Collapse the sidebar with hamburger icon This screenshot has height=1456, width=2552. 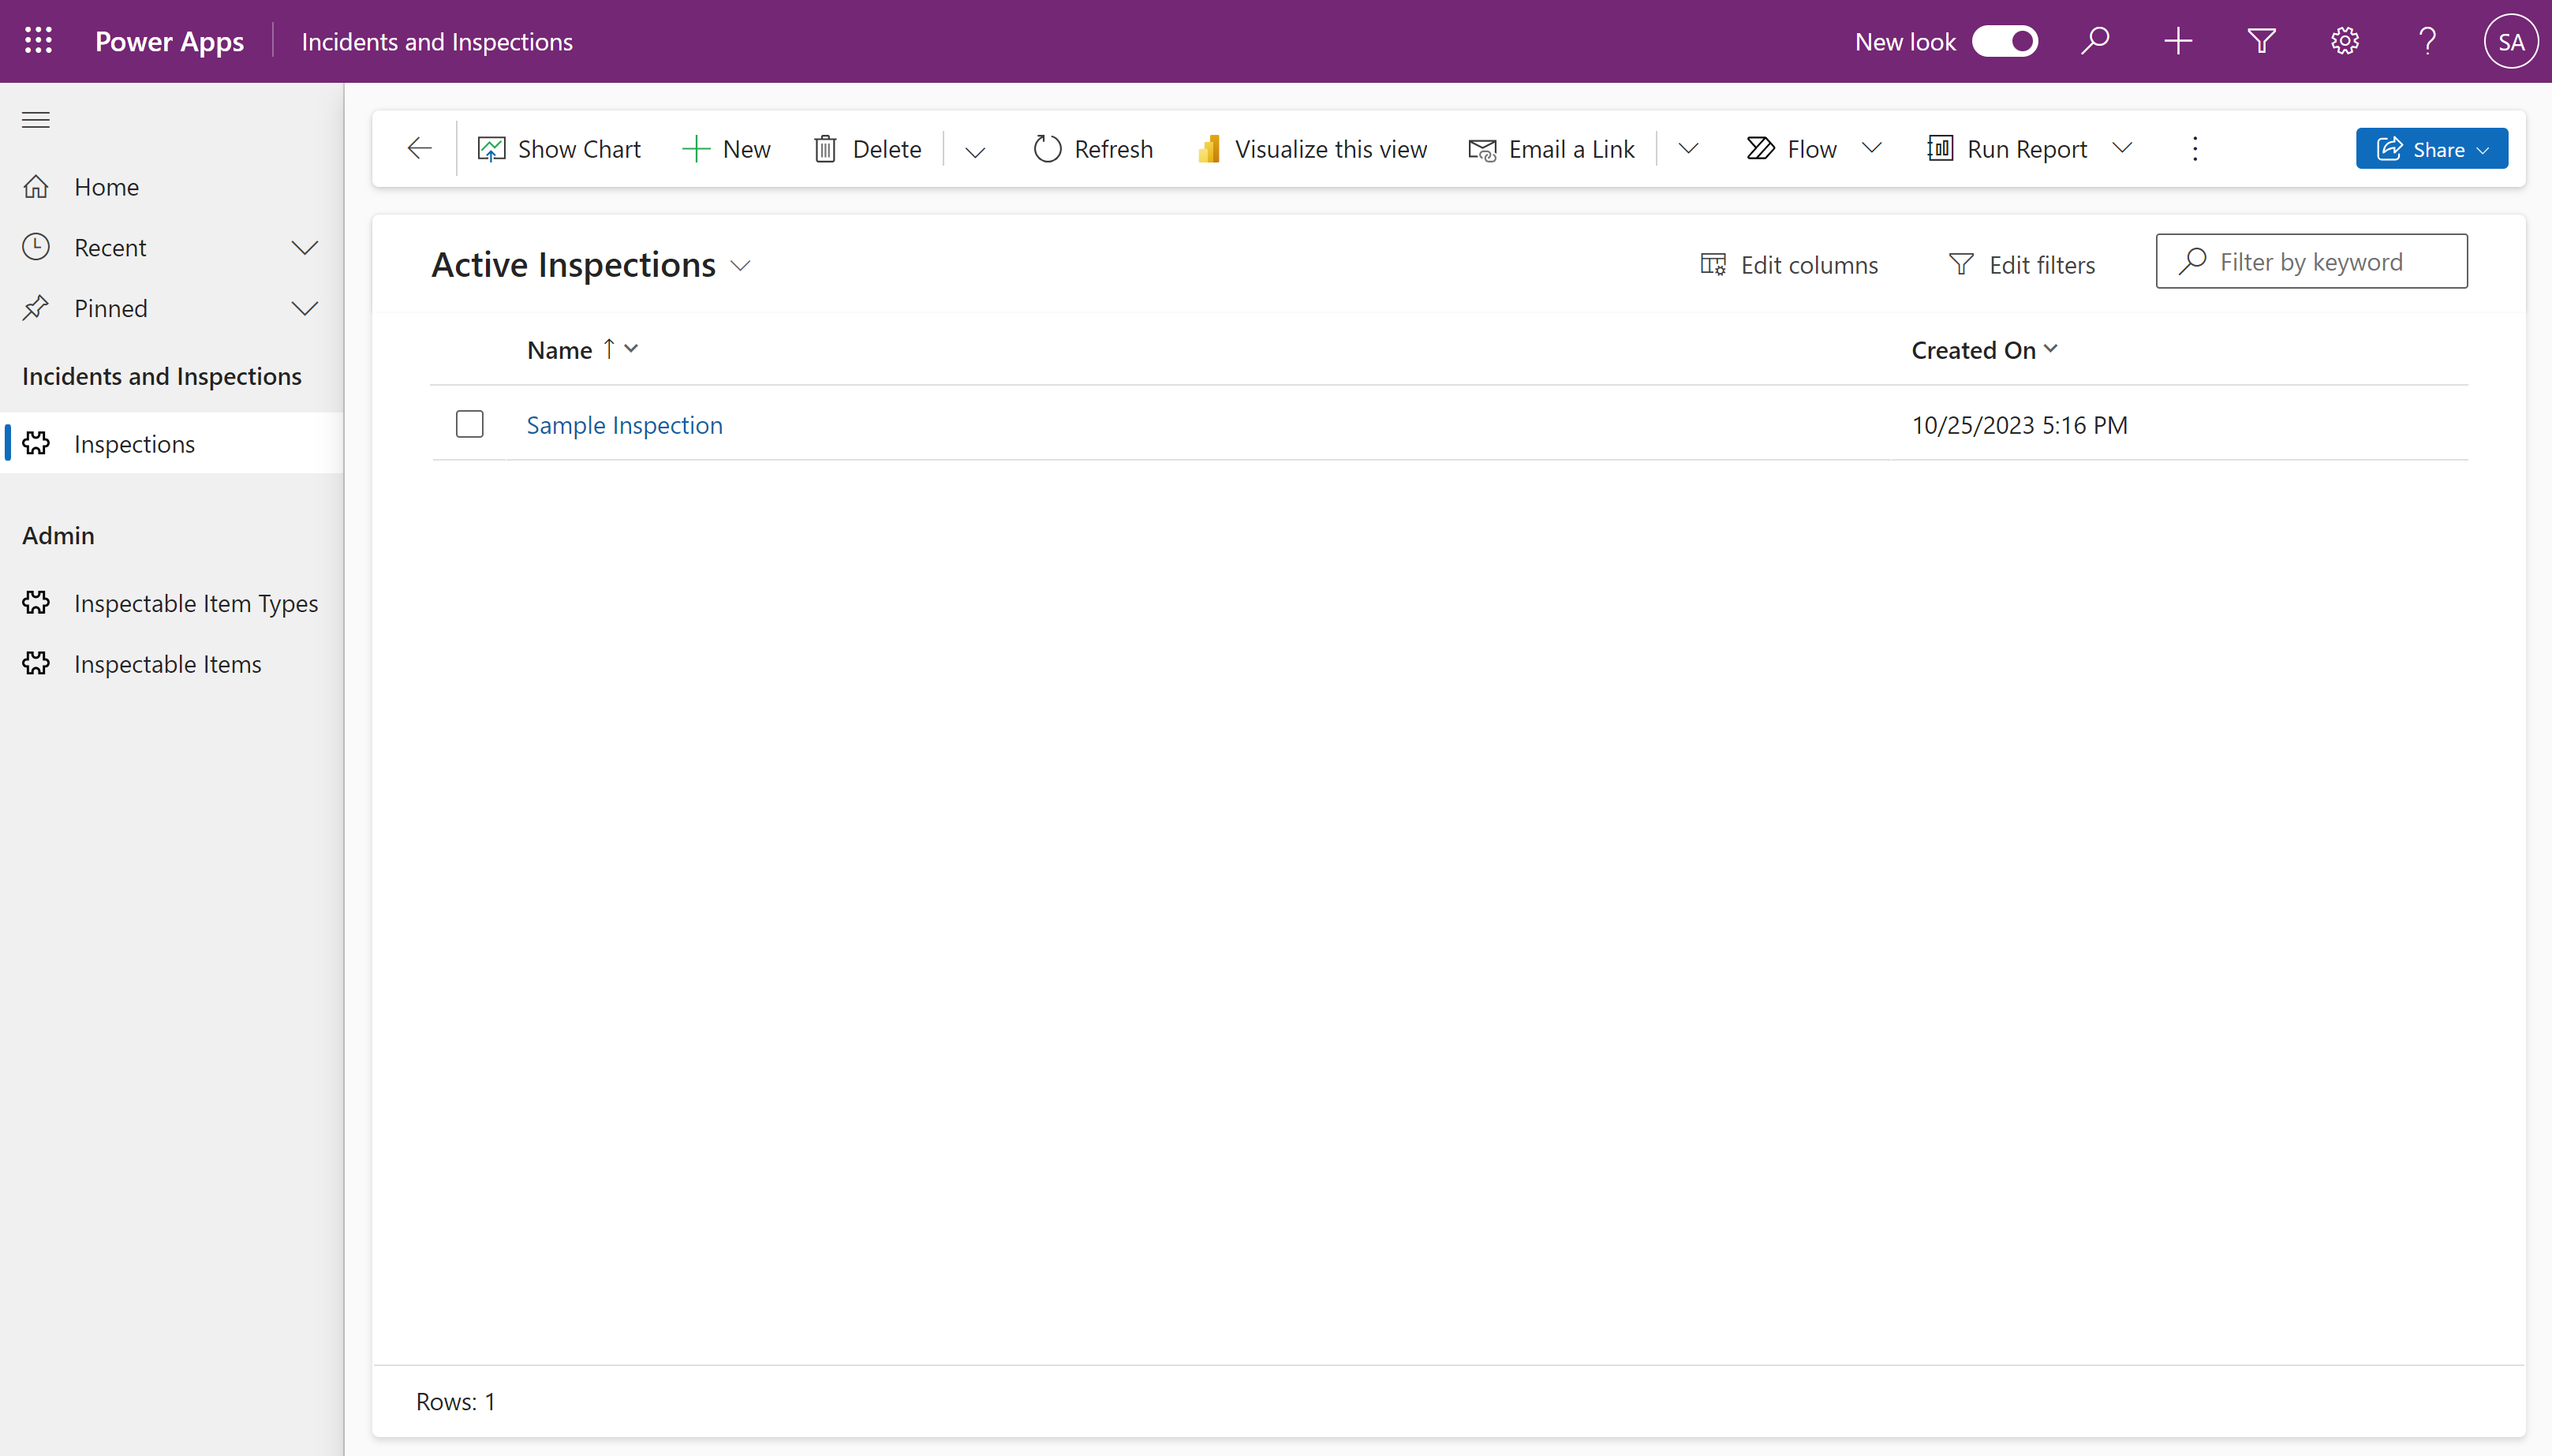pos(36,120)
